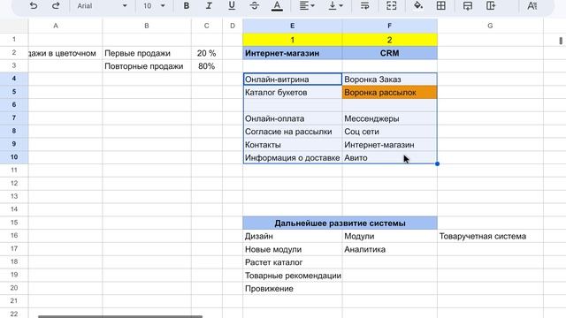
Task: Select row 1 header
Action: 14,39
